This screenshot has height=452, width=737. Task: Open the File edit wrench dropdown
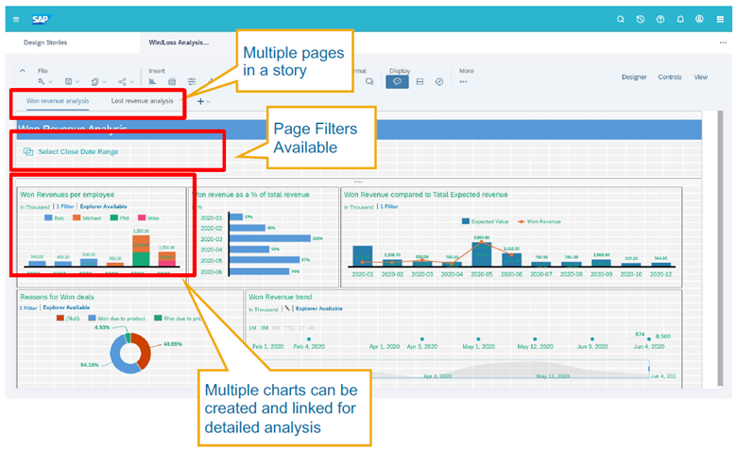[45, 82]
